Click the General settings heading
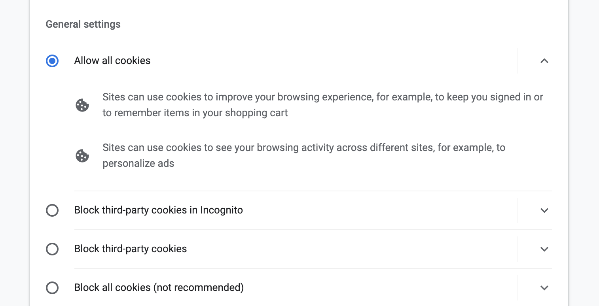599x306 pixels. coord(83,25)
